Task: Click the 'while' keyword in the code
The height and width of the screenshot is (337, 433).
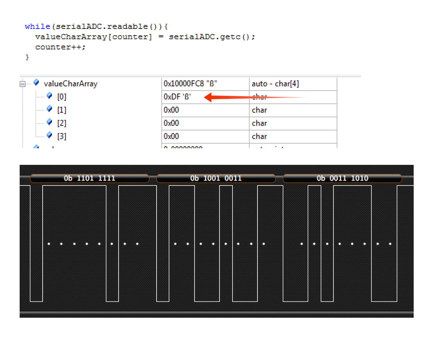Action: pos(37,27)
